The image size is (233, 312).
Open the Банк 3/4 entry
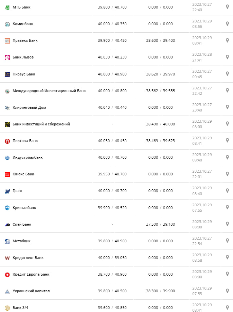tap(20, 308)
